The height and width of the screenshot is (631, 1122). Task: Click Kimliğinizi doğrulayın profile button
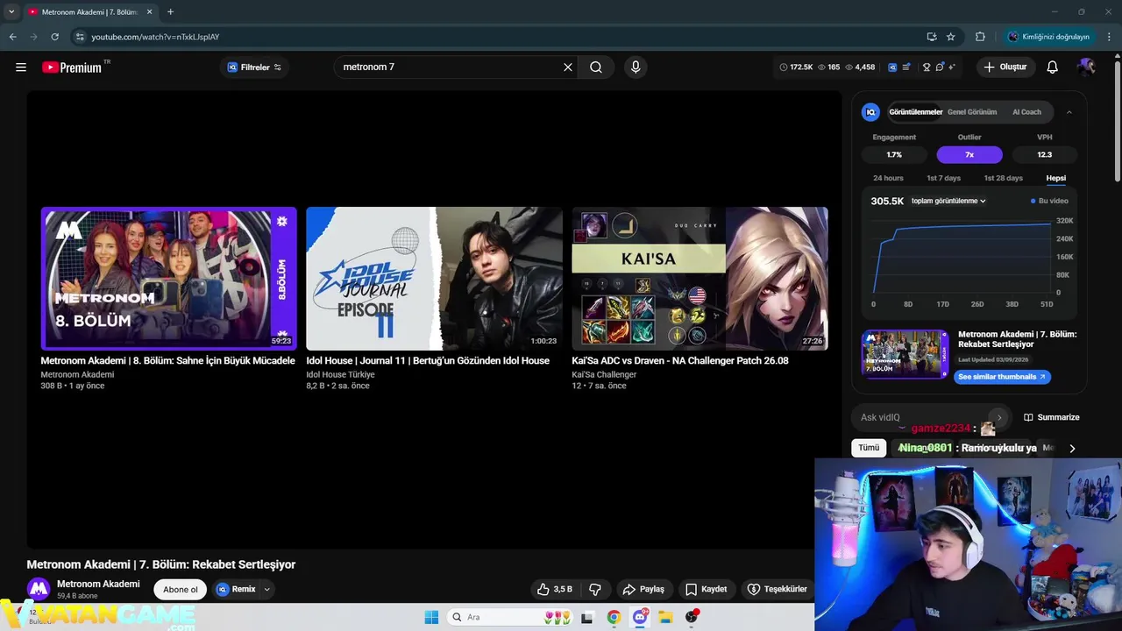coord(1049,37)
